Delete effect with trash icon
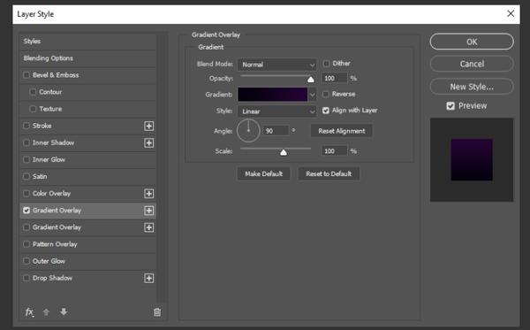This screenshot has width=530, height=330. pos(157,311)
